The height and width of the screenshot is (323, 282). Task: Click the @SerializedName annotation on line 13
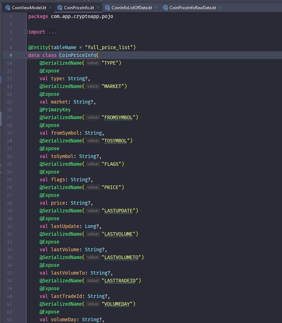click(x=61, y=86)
